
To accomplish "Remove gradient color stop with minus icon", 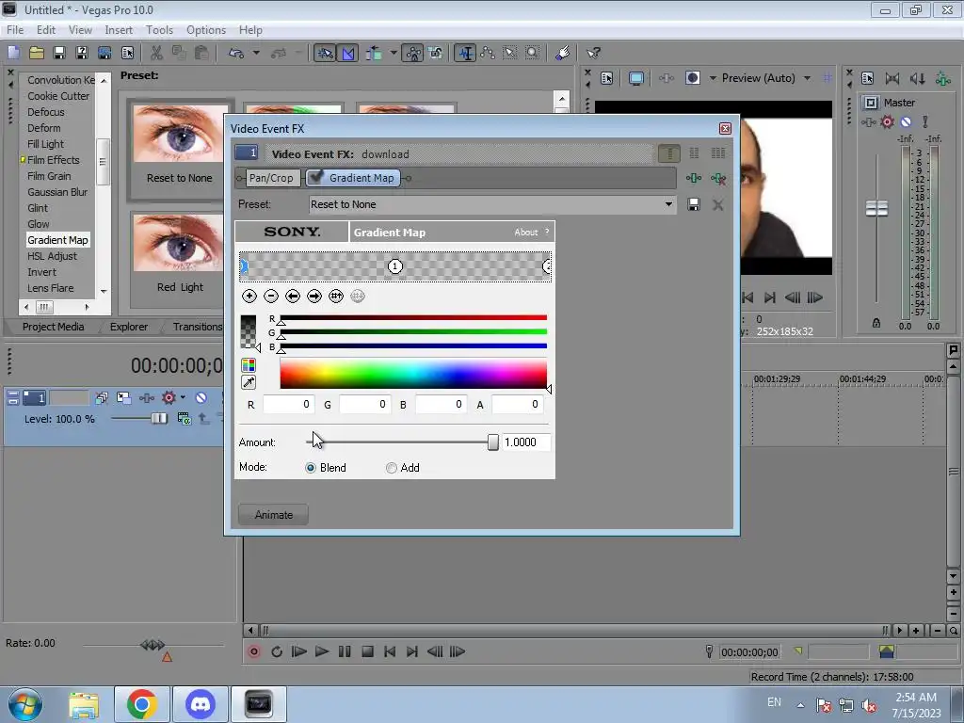I will [x=270, y=297].
